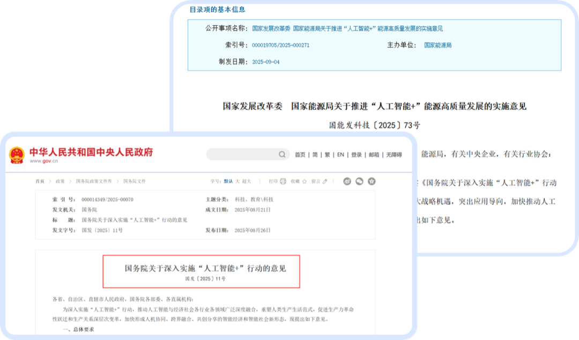
Task: Click the printer icon next to 打印
Action: (x=283, y=182)
